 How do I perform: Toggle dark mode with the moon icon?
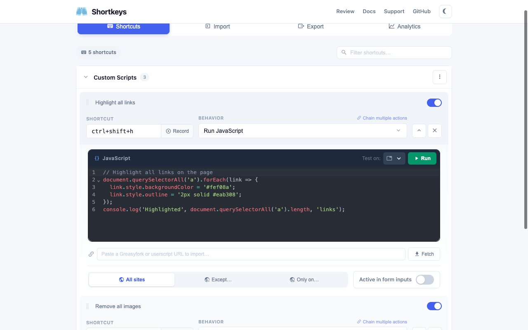point(445,12)
